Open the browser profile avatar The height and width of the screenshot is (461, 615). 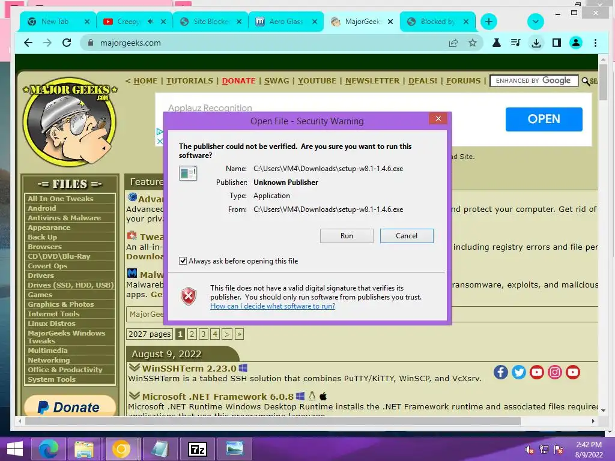576,43
